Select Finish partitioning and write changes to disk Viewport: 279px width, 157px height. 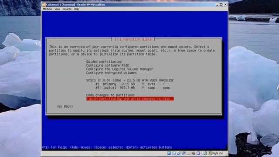point(130,99)
